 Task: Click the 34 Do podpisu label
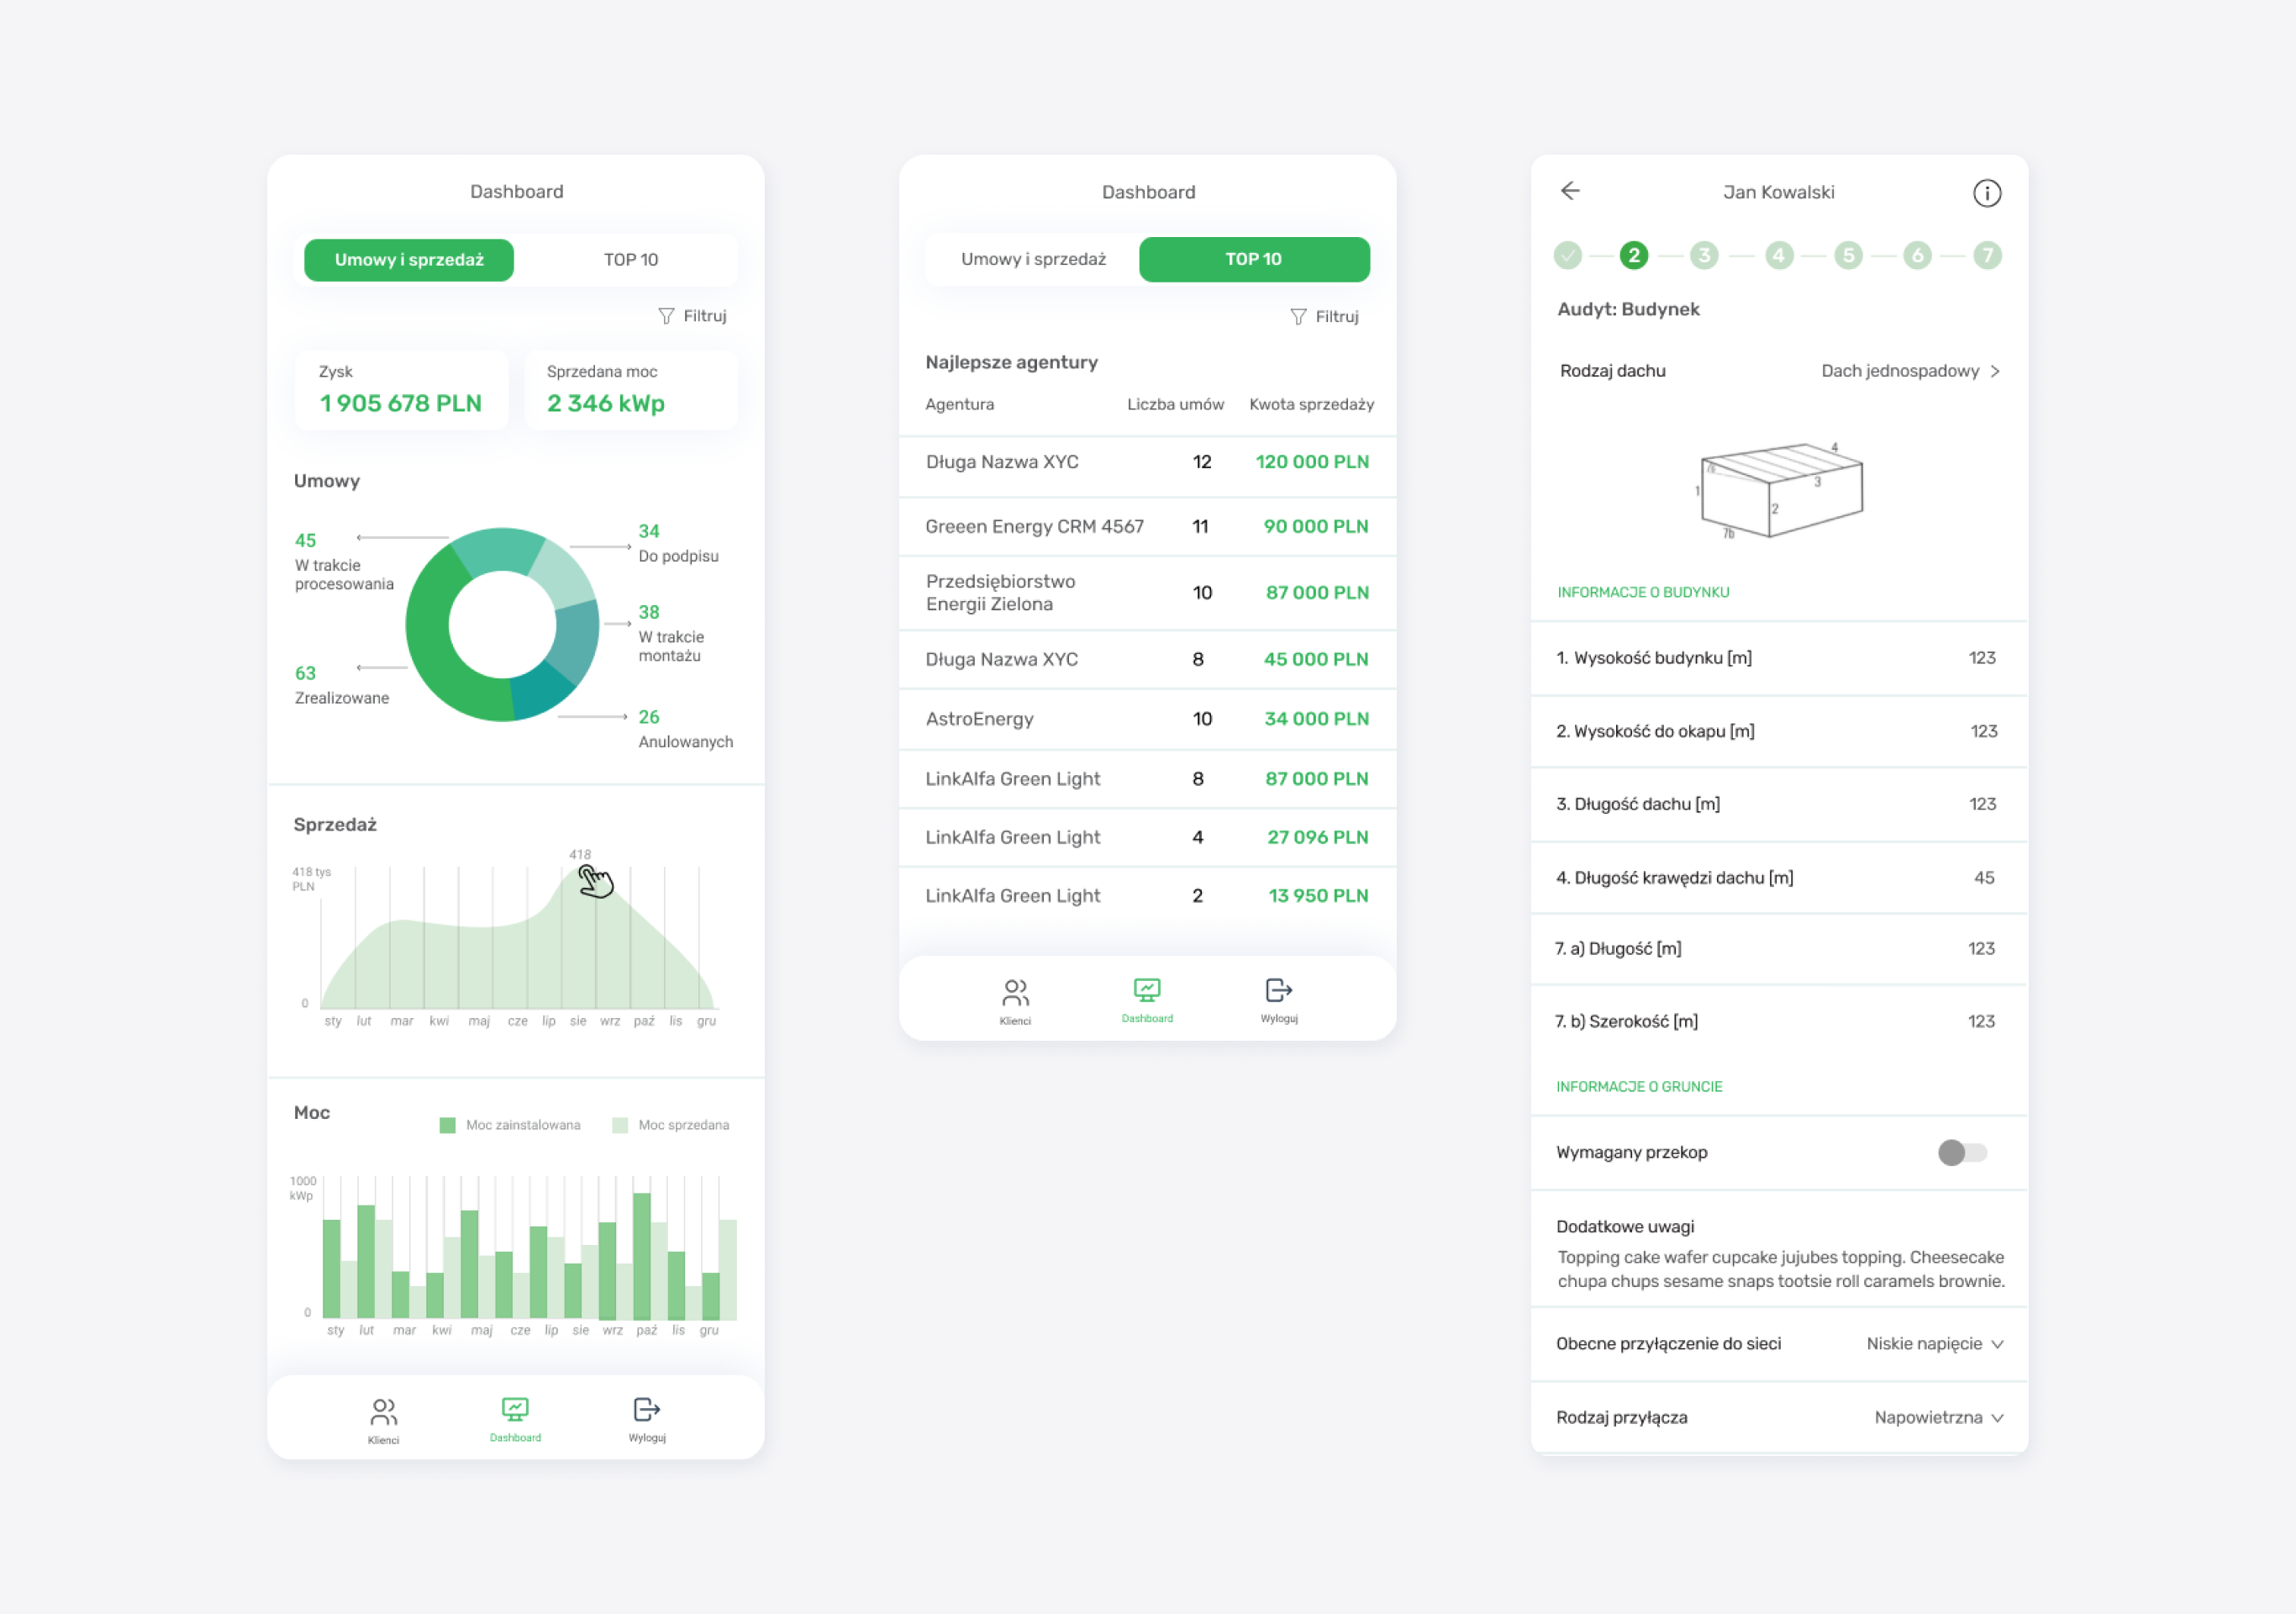[x=678, y=544]
